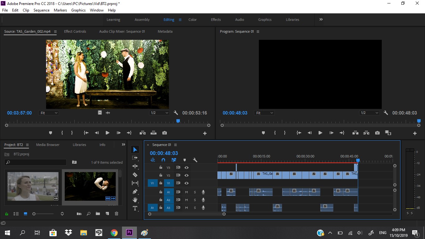Open Program monitor 1/2 resolution dropdown

tap(369, 113)
